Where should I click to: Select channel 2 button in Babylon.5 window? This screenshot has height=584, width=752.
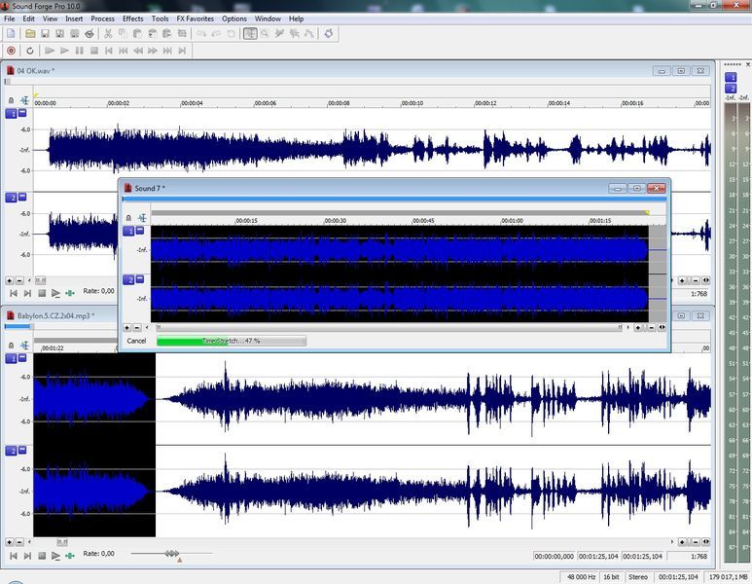pyautogui.click(x=11, y=451)
